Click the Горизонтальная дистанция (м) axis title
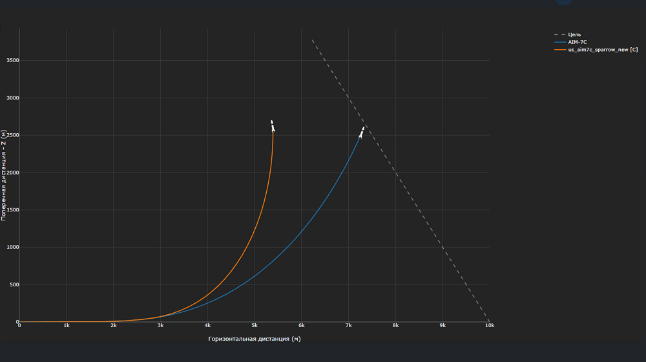This screenshot has width=646, height=362. (254, 339)
